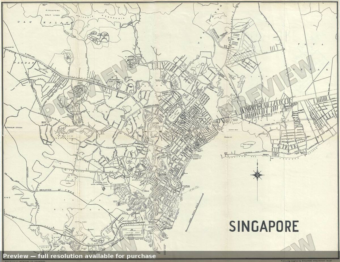340x262 pixels.
Task: Select the KALANG DEPOT label
Action: click(235, 120)
